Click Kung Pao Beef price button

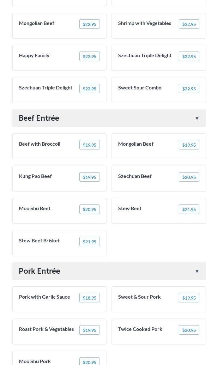click(89, 177)
